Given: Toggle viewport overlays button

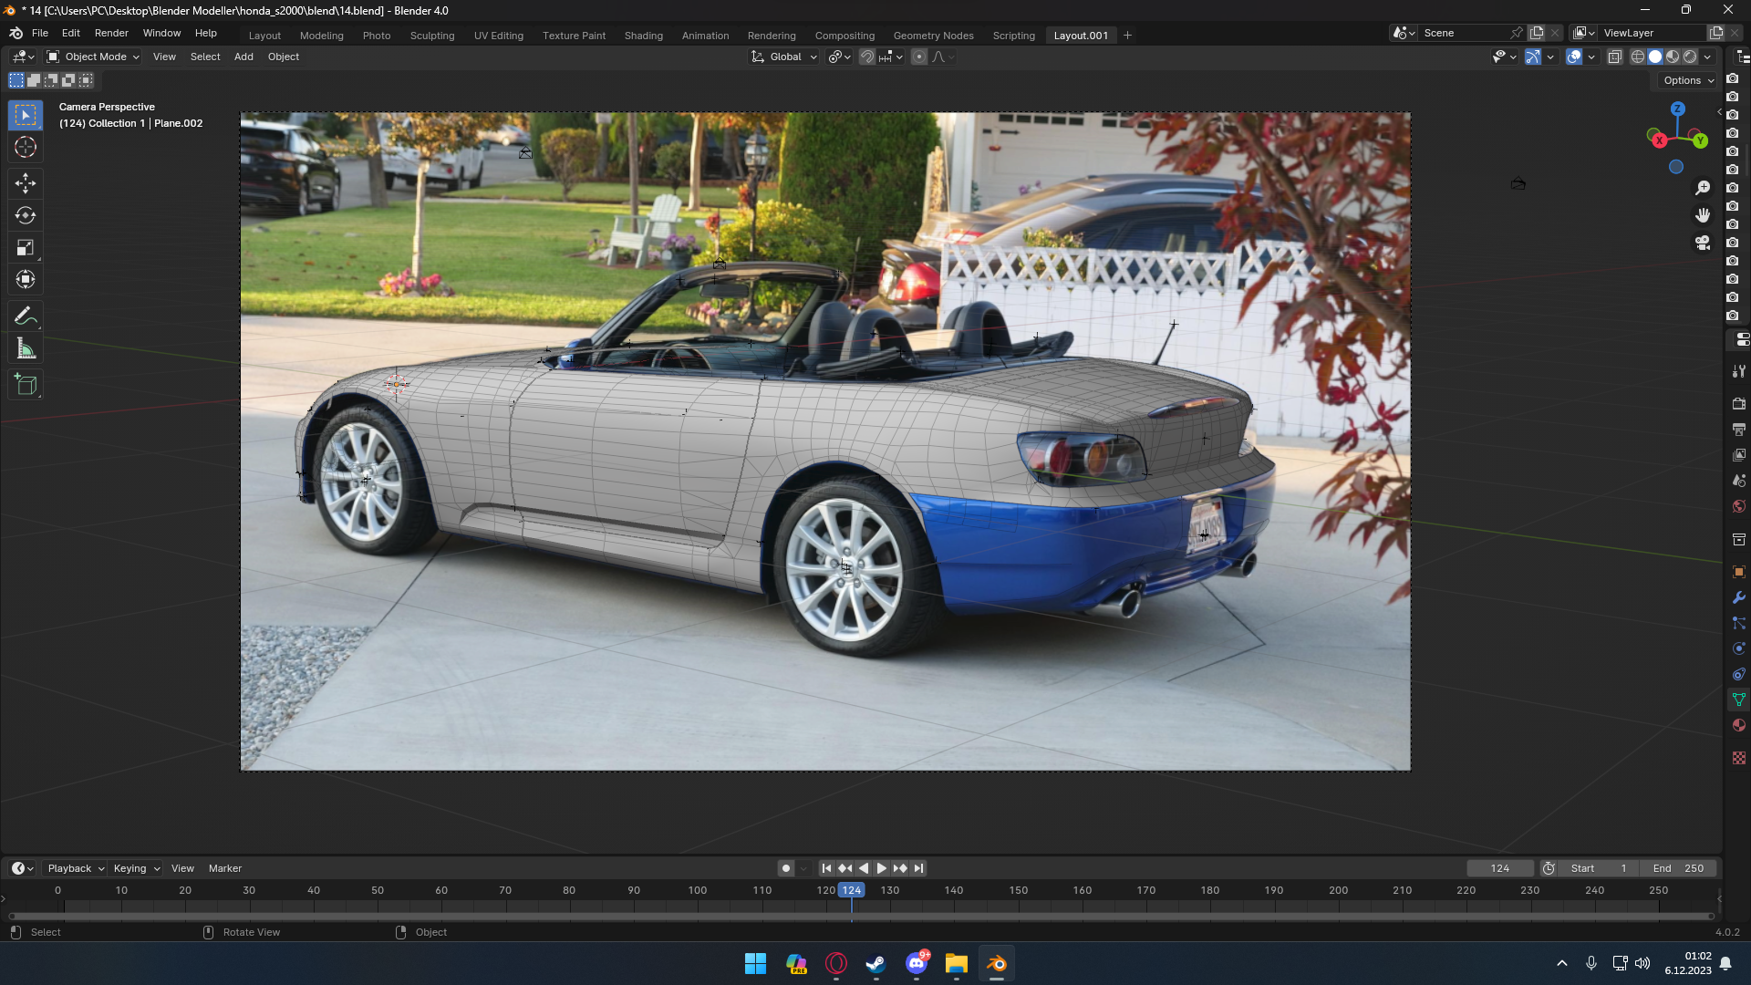Looking at the screenshot, I should point(1574,57).
